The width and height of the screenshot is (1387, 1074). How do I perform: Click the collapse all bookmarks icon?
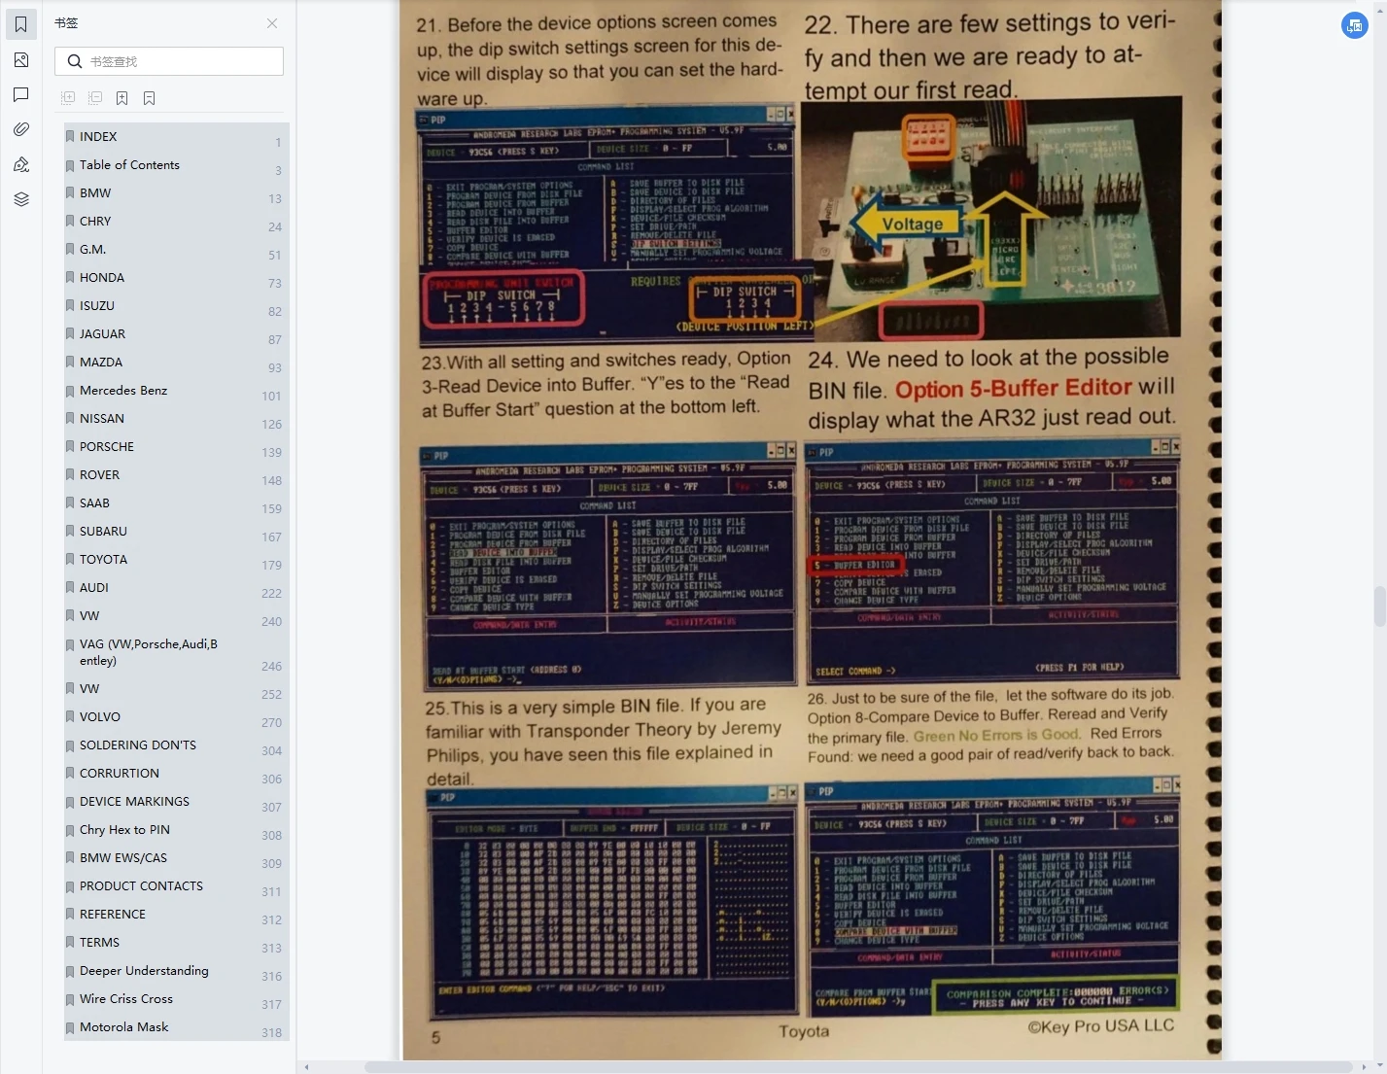tap(95, 97)
